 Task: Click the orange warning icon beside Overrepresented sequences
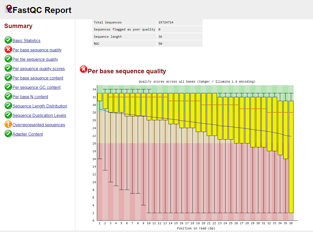point(8,124)
